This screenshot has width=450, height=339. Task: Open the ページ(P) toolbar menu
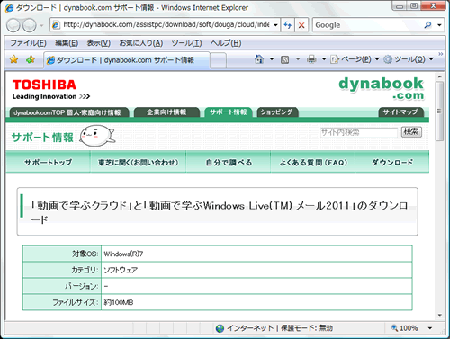[355, 59]
